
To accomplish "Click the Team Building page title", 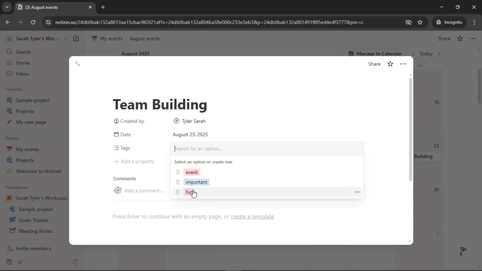I will click(160, 104).
